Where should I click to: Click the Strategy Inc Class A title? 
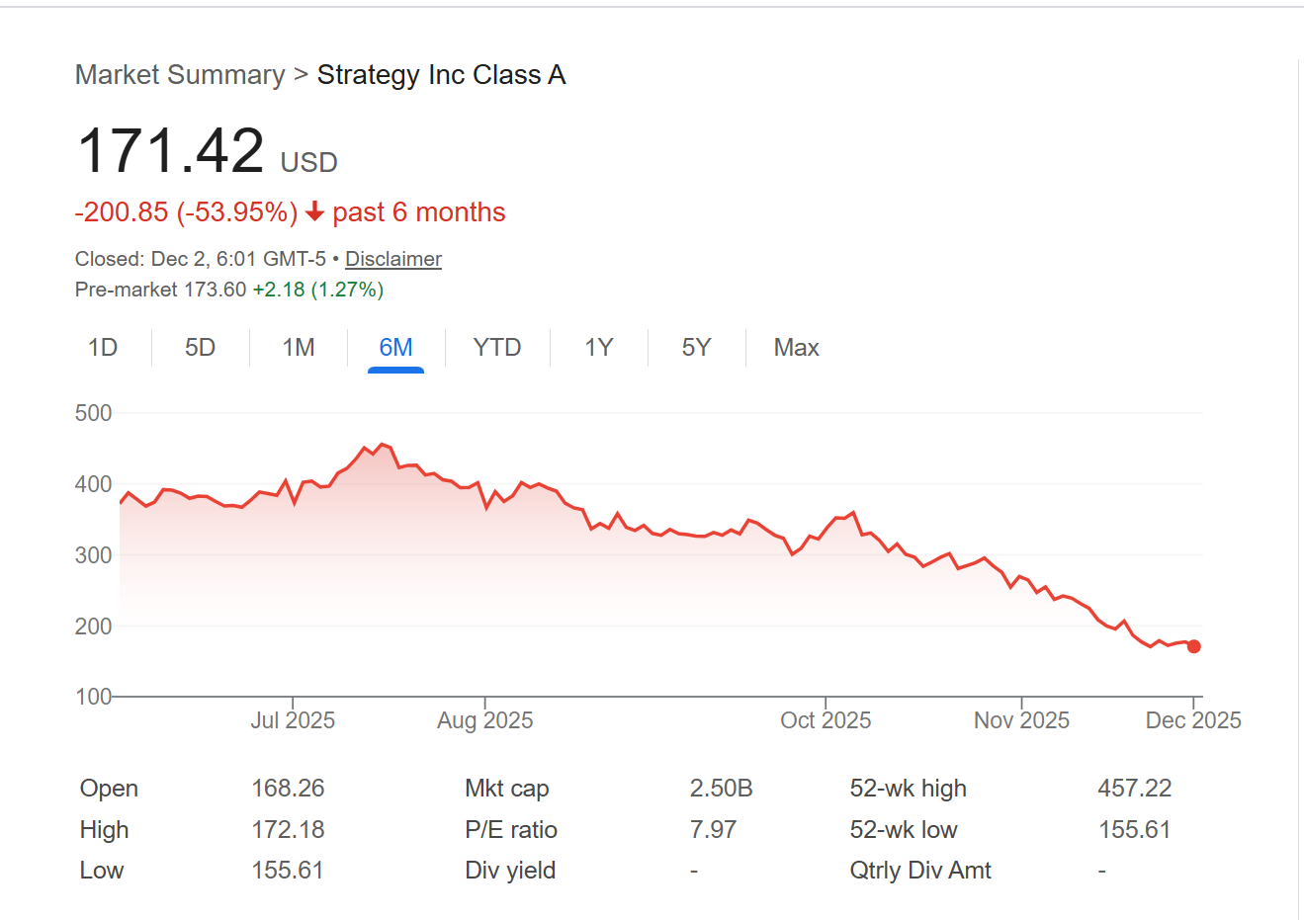point(441,75)
